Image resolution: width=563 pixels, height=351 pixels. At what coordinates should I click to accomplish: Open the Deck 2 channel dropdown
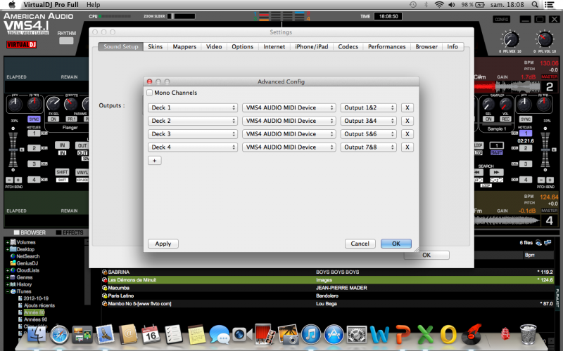pos(192,121)
